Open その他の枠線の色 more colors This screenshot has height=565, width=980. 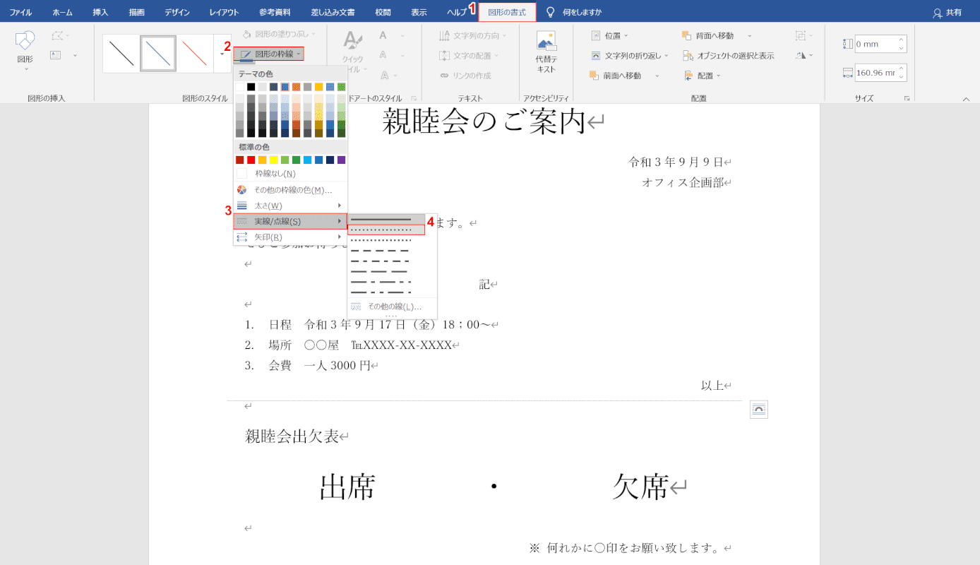pyautogui.click(x=290, y=189)
